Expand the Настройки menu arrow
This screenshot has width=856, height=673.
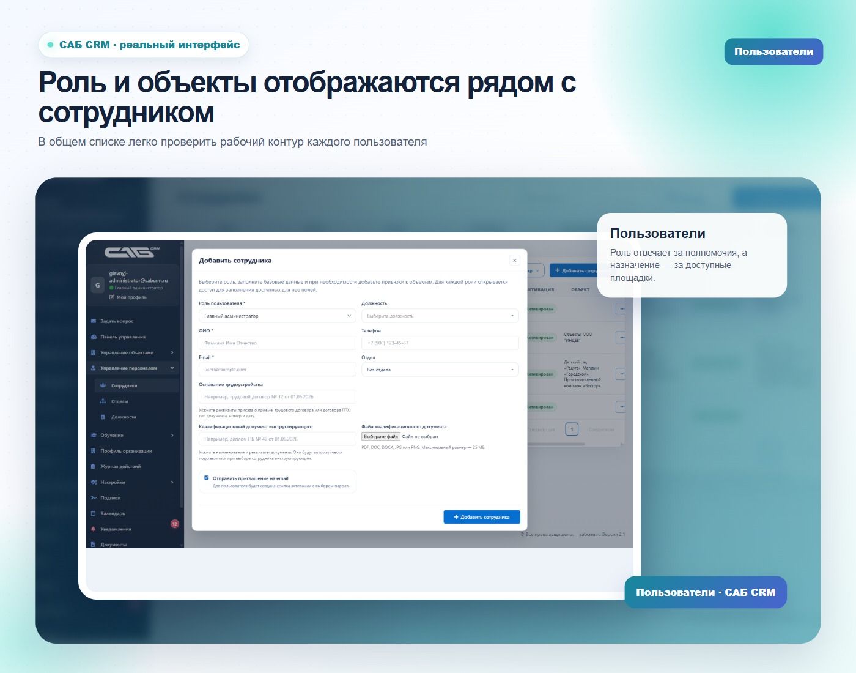(172, 482)
